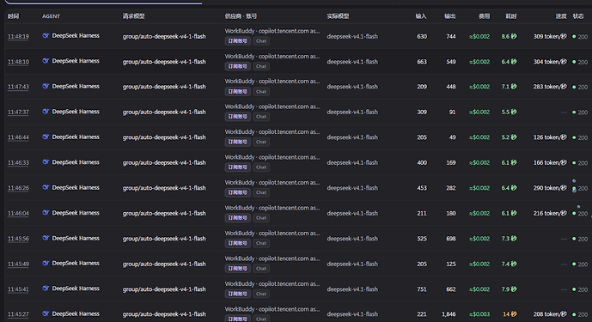Click the DeepSeek Harness icon in 11:45:49 row
This screenshot has width=592, height=322.
tap(46, 264)
